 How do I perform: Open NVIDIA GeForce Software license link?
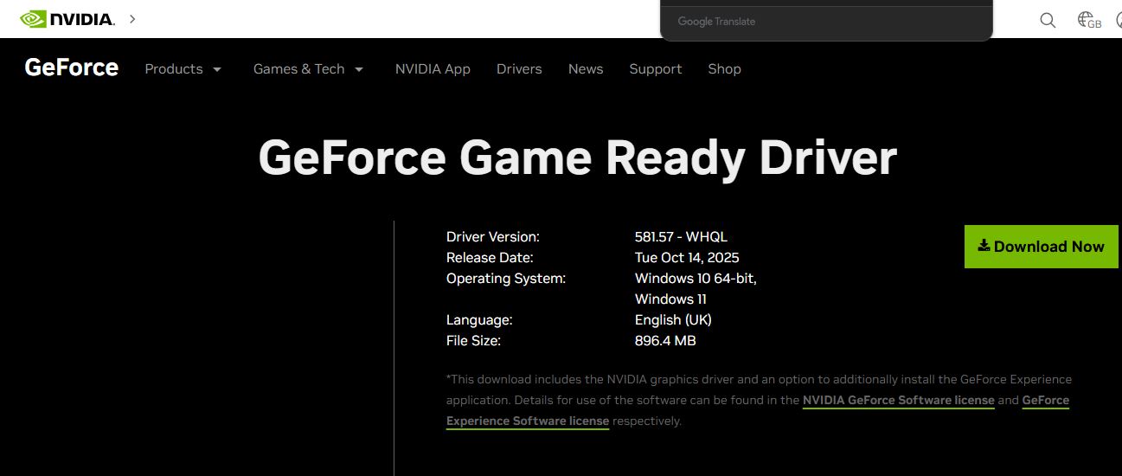point(899,401)
